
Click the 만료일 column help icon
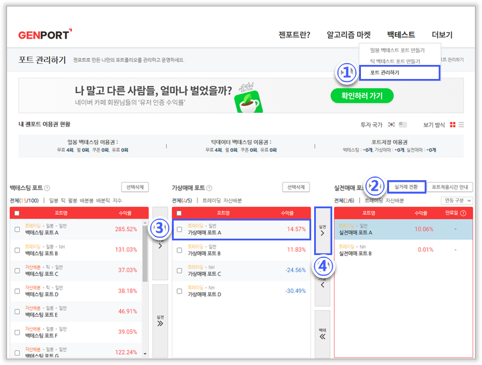(463, 213)
